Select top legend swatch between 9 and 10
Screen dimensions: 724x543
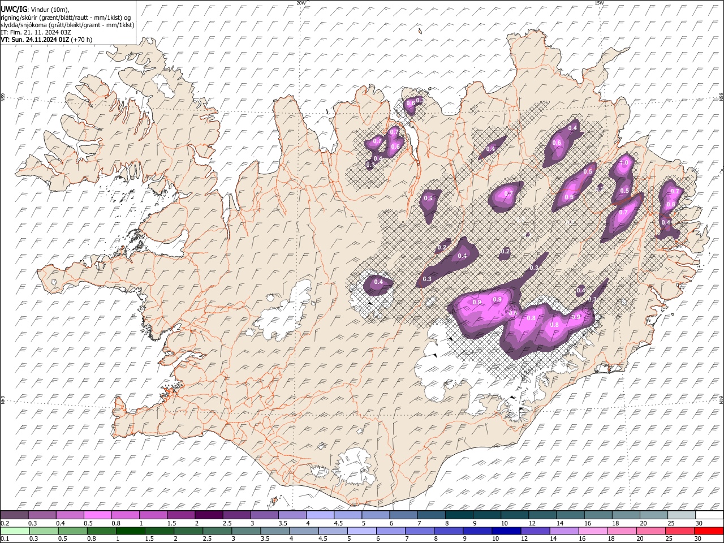point(487,515)
